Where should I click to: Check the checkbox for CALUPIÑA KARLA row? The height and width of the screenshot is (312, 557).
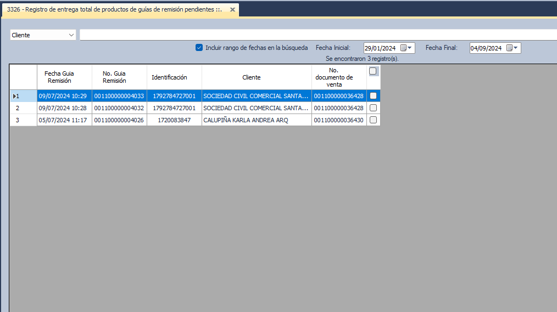374,120
